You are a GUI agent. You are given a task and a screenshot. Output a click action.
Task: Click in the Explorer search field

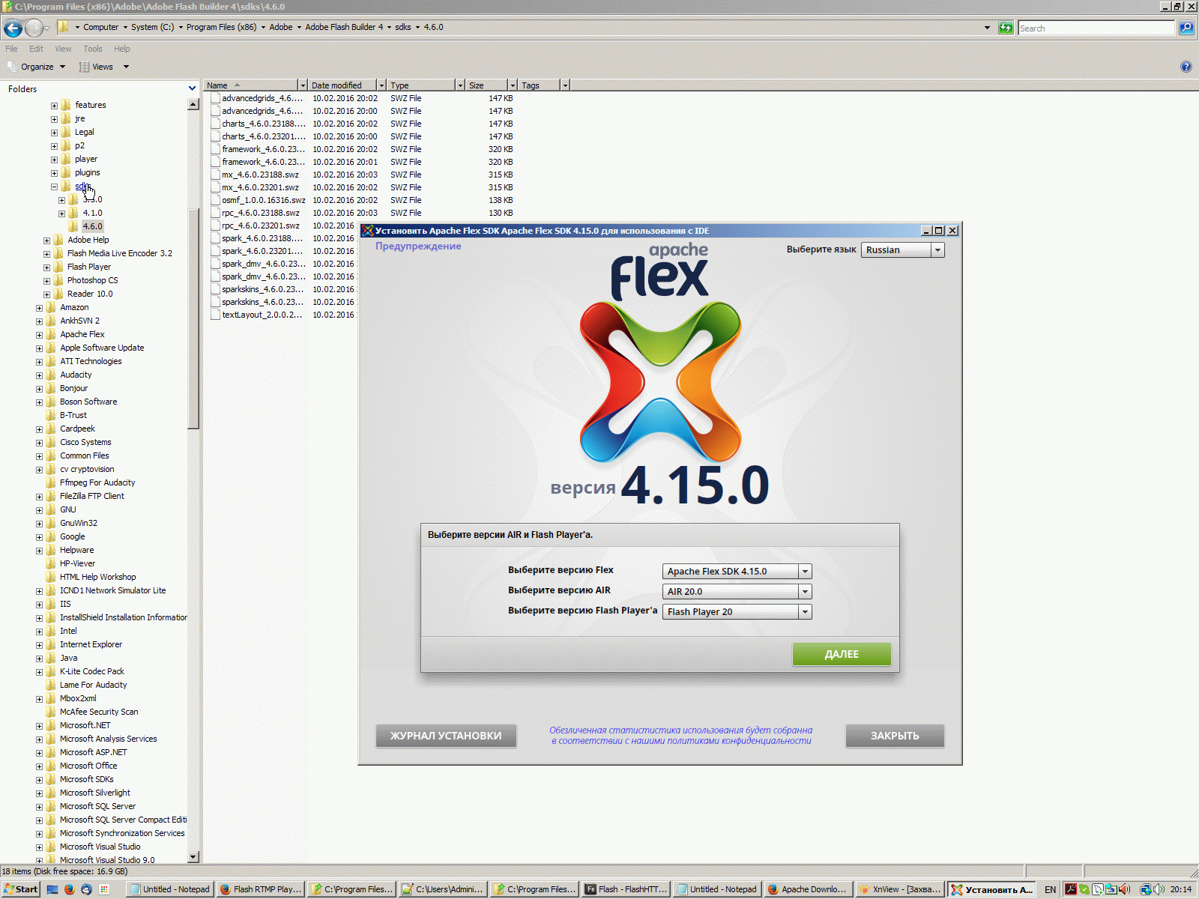coord(1096,28)
